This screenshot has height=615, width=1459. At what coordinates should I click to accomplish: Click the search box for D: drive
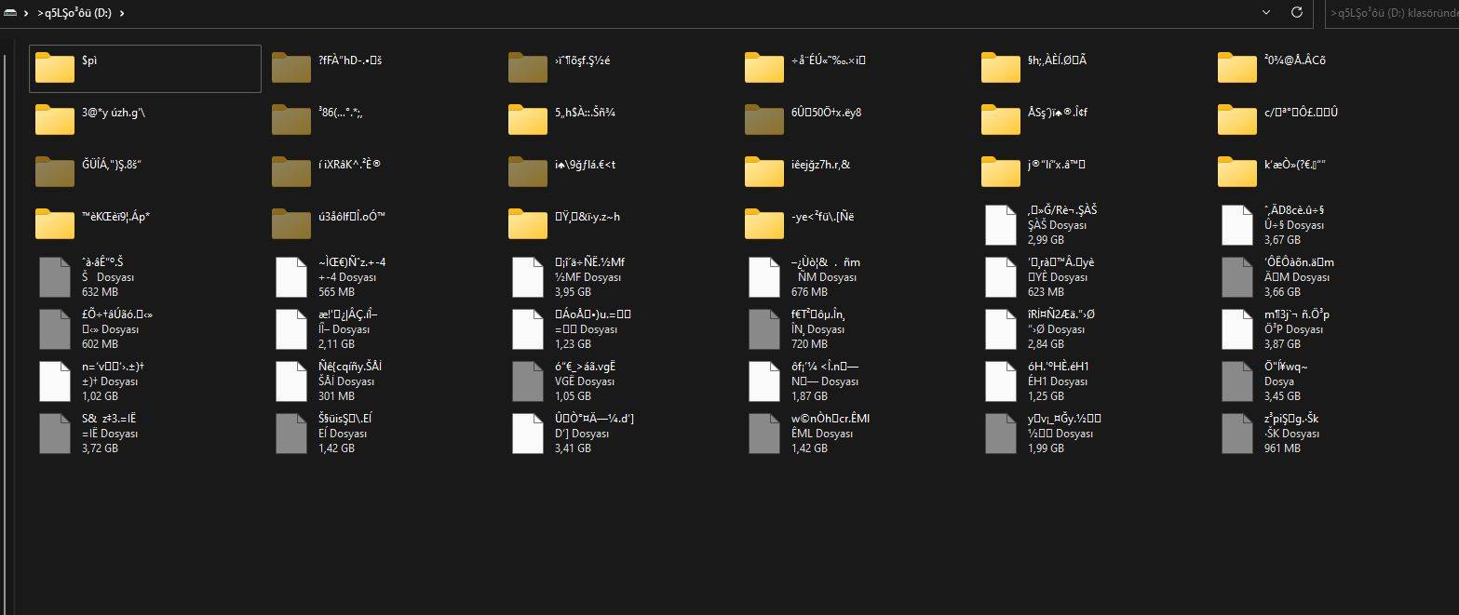(1392, 13)
